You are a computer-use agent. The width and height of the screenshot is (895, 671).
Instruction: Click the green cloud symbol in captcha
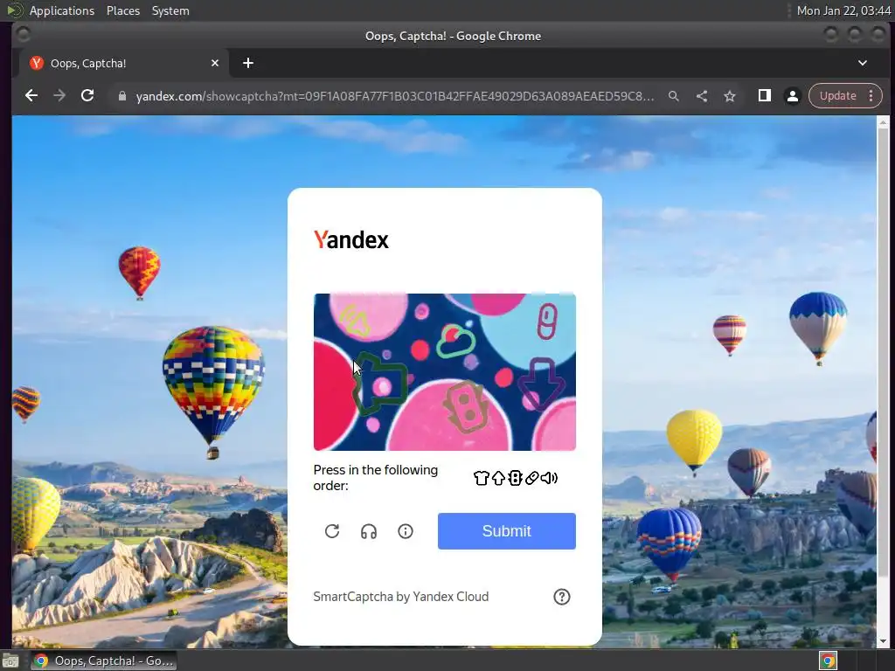pos(455,341)
